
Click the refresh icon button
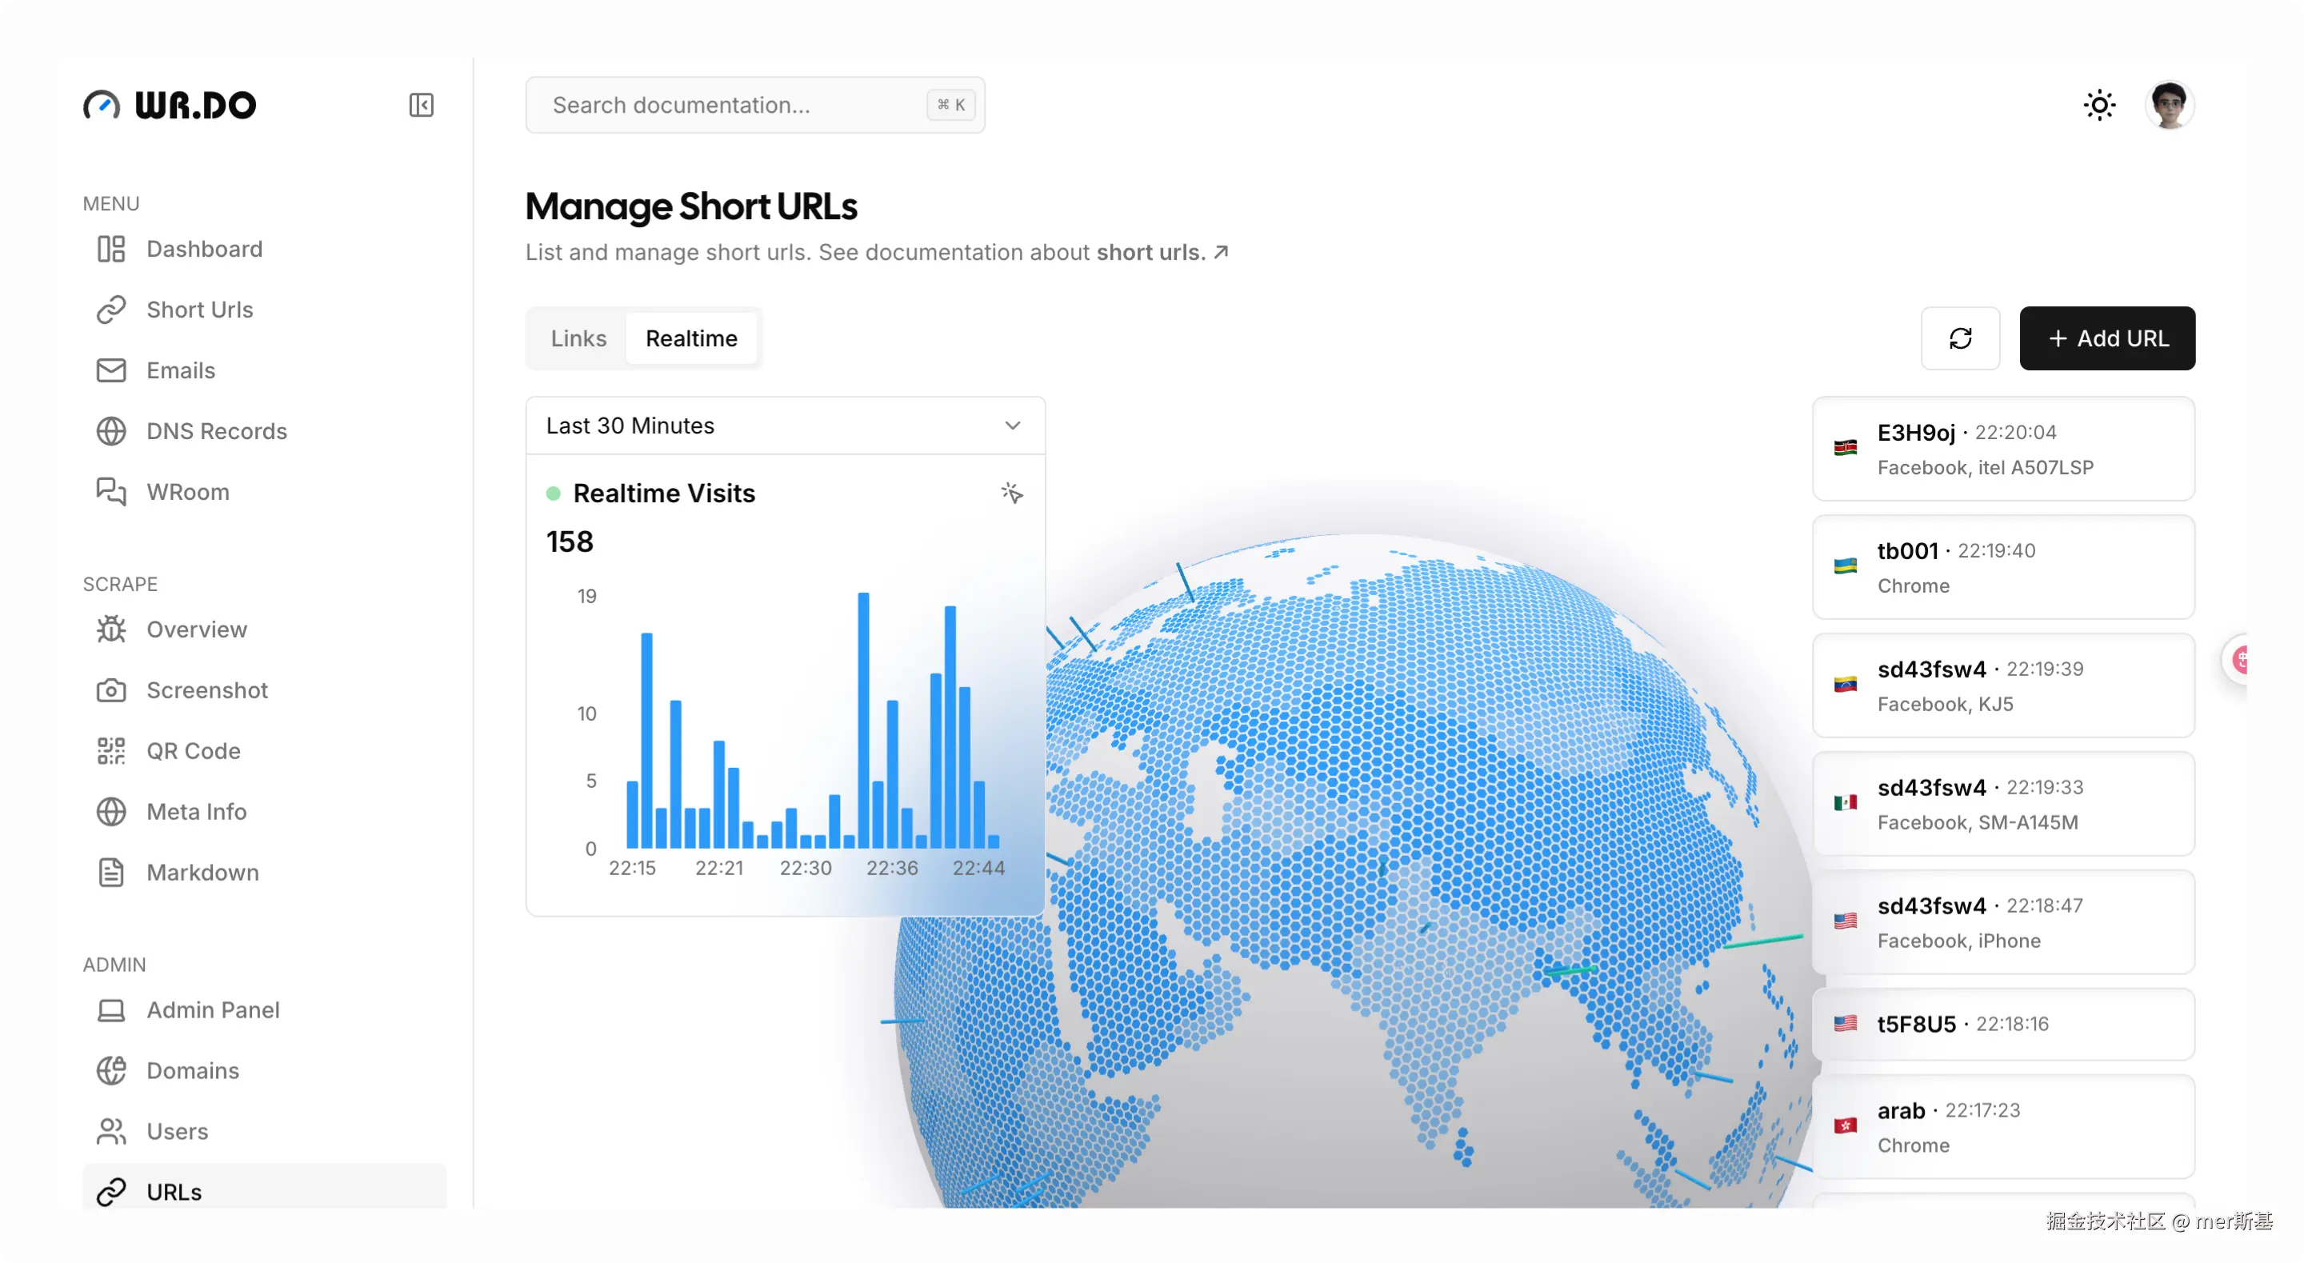[1960, 338]
